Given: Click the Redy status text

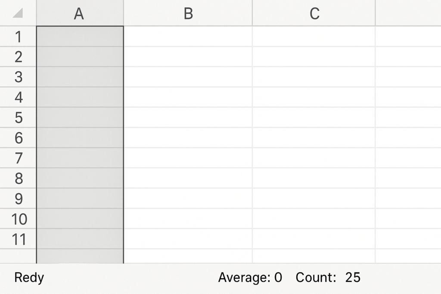Looking at the screenshot, I should click(x=29, y=278).
